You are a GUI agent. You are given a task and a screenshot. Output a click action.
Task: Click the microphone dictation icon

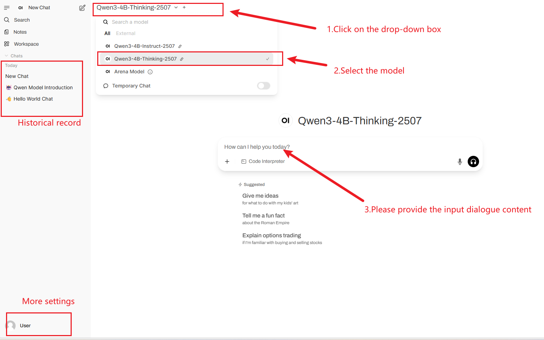pyautogui.click(x=460, y=161)
